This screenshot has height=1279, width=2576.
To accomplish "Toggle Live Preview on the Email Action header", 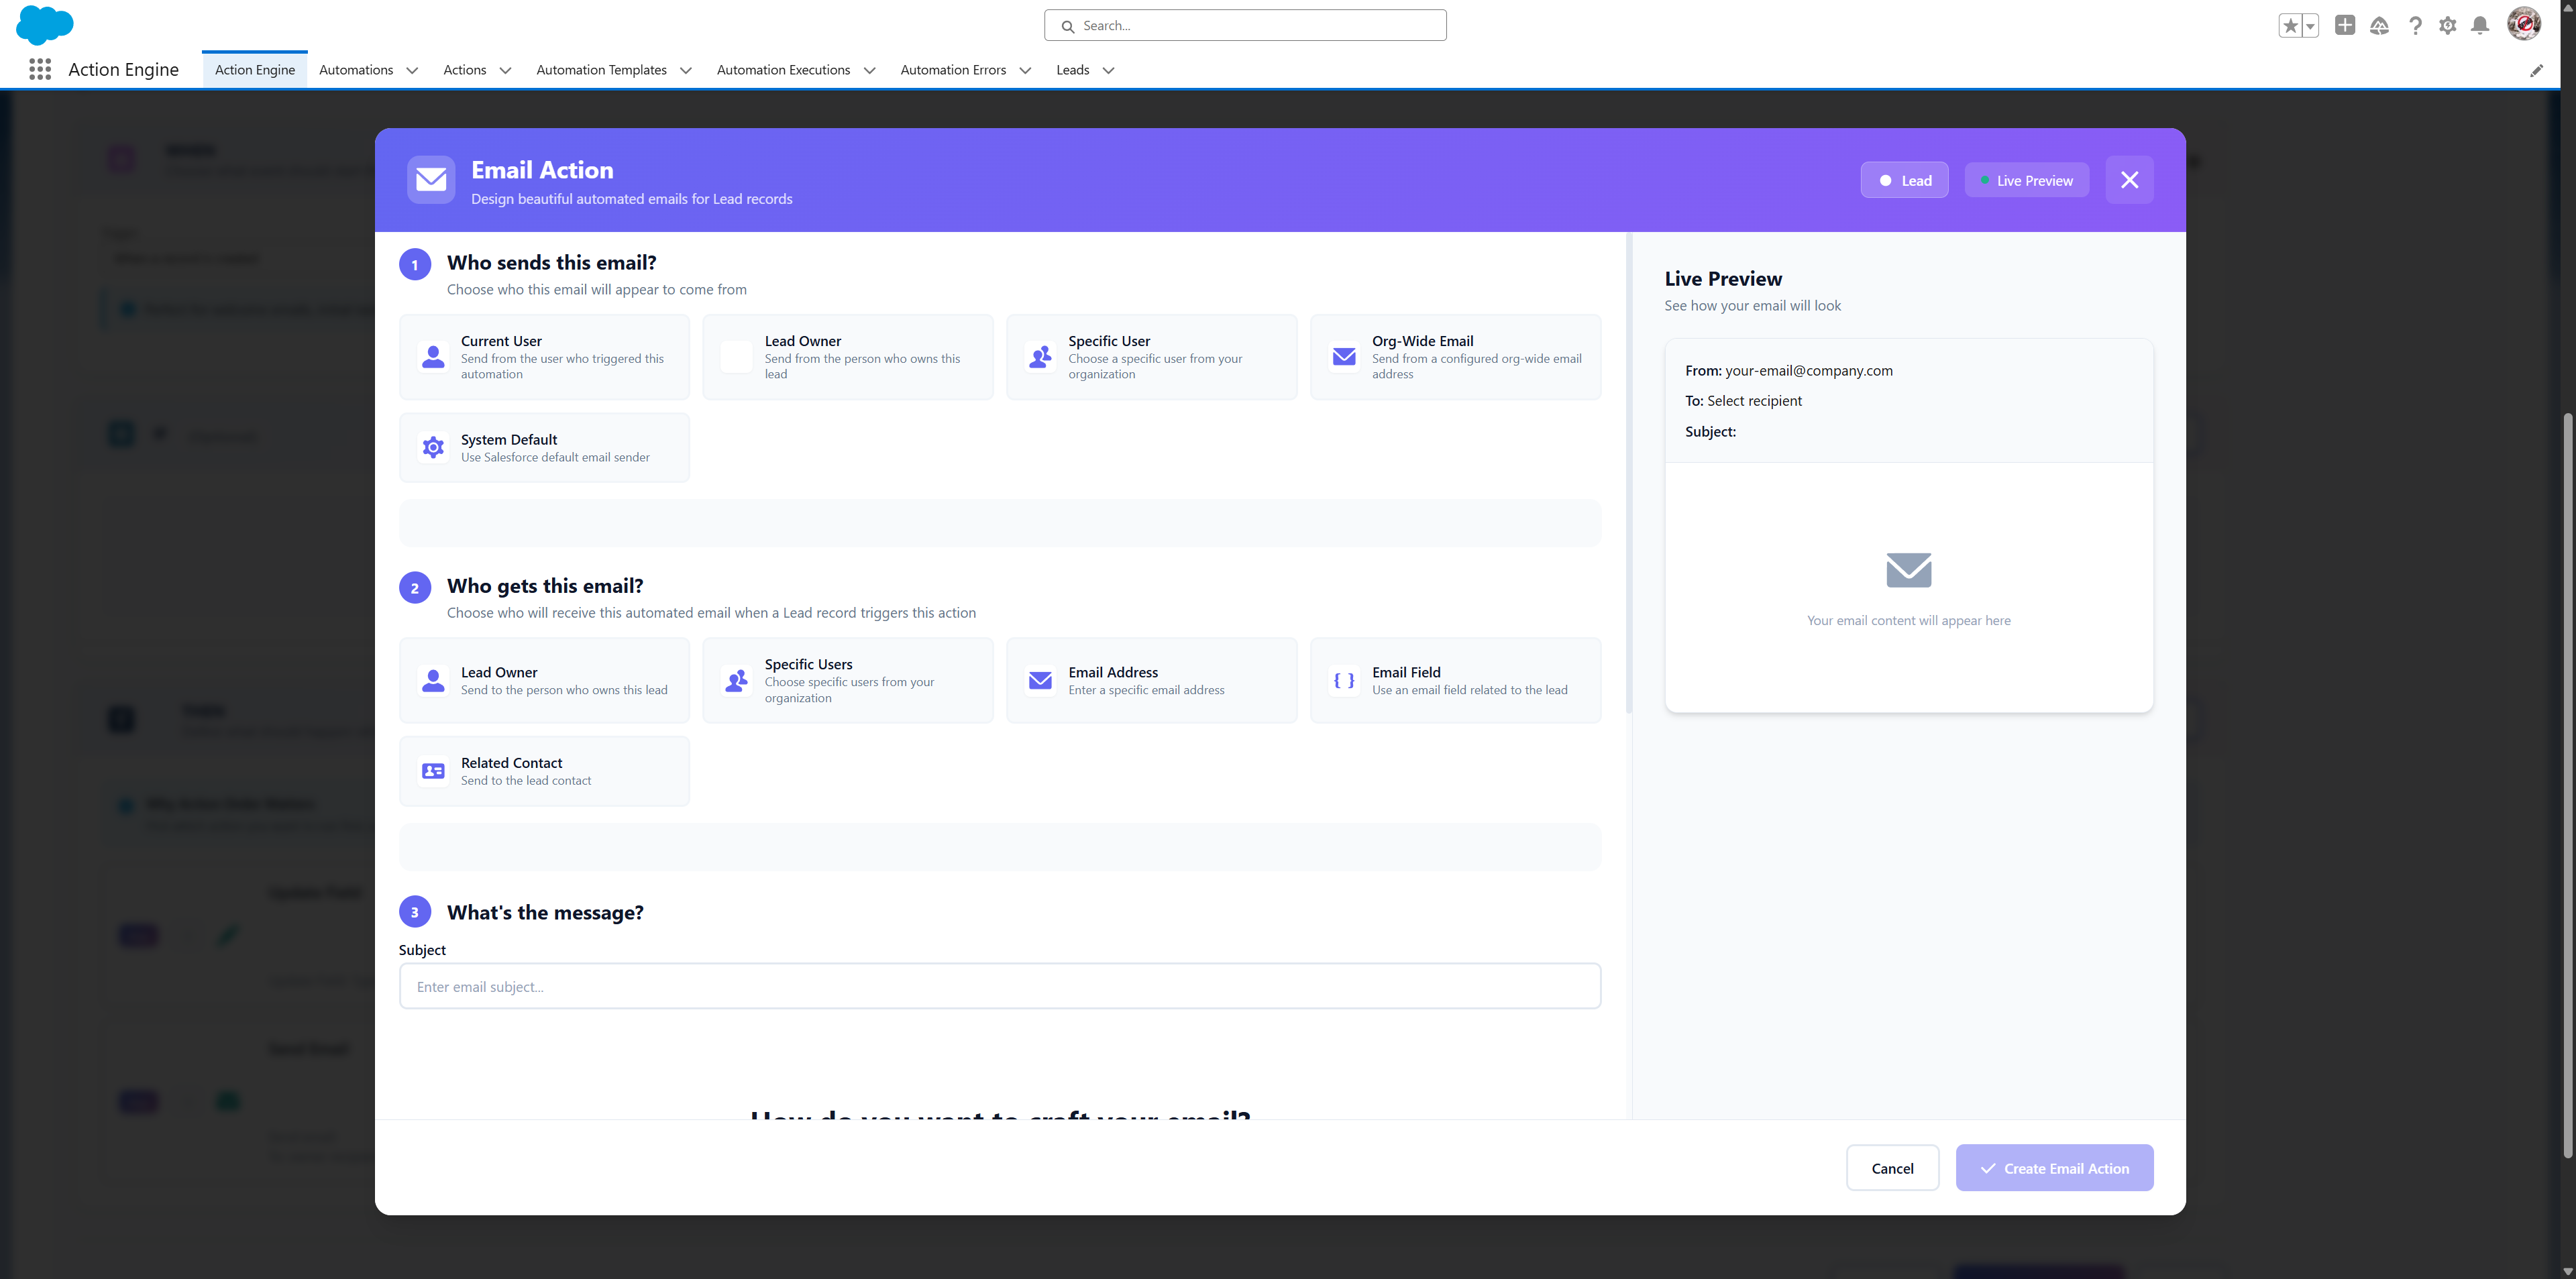I will [2026, 180].
